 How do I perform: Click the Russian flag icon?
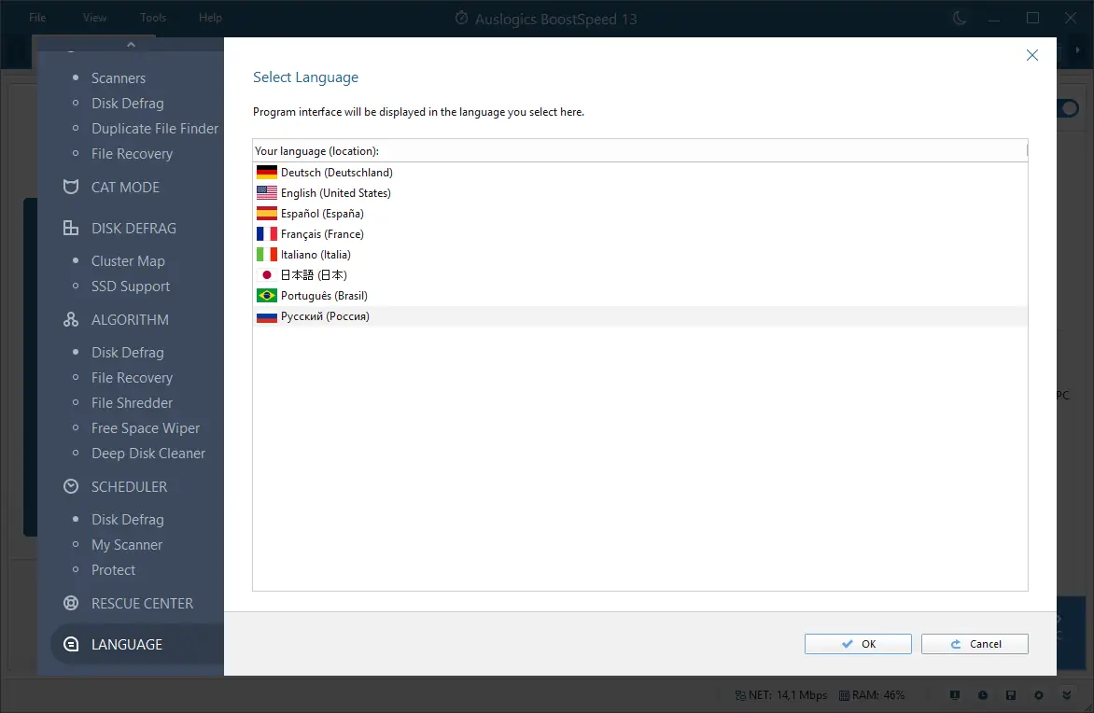pos(267,316)
